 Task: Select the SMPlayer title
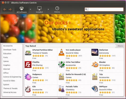point(103,87)
